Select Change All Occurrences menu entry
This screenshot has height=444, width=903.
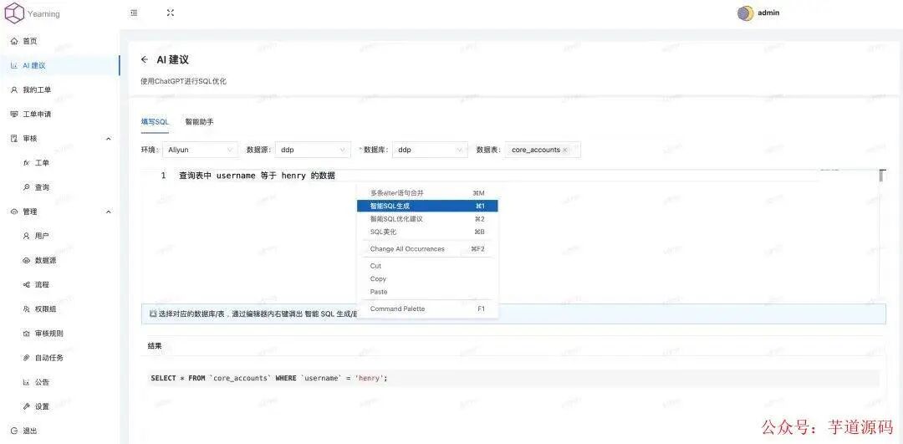tap(427, 249)
